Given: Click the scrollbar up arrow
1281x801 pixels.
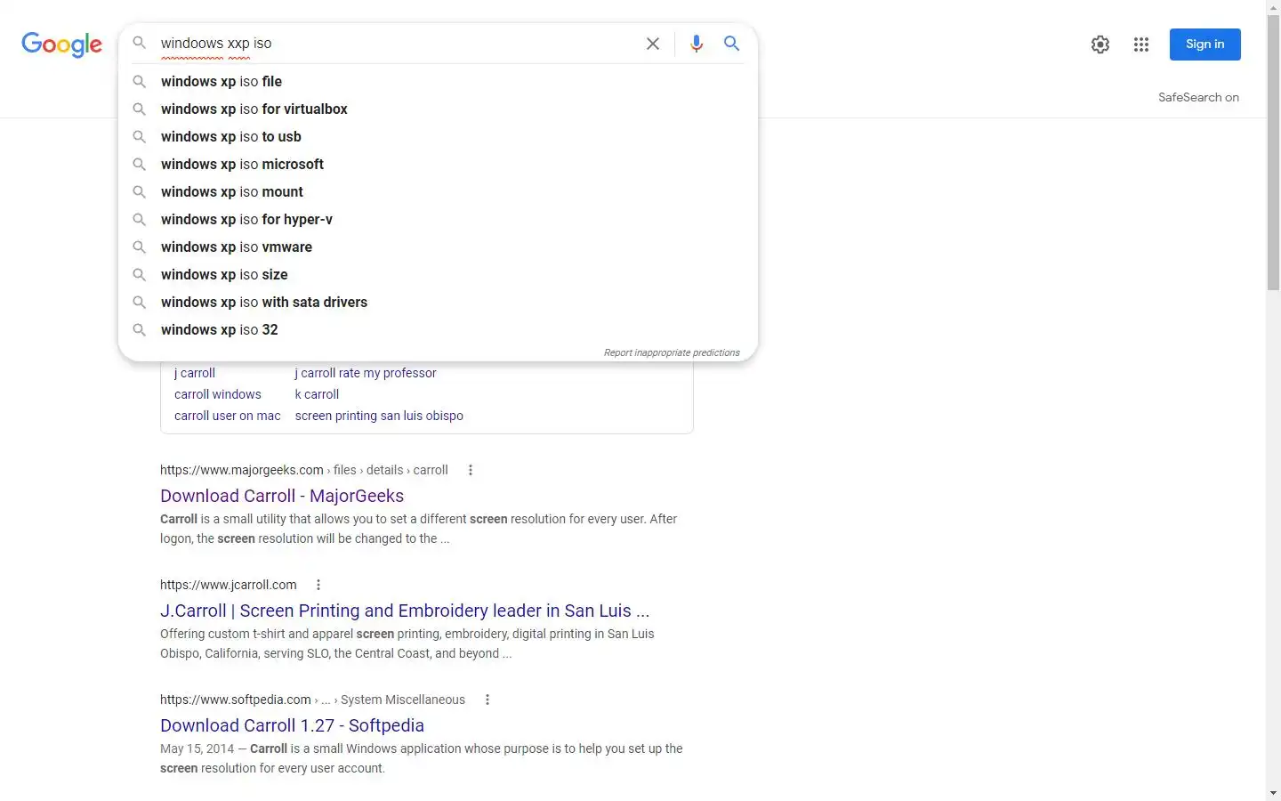Looking at the screenshot, I should pyautogui.click(x=1273, y=7).
